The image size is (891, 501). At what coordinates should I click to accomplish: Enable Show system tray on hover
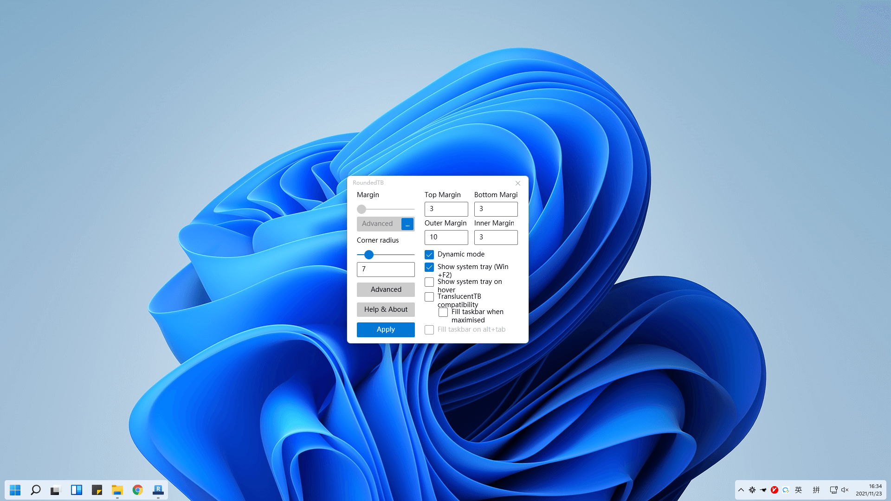[429, 282]
